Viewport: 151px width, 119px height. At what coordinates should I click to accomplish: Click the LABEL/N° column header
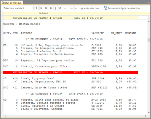[x=98, y=33]
